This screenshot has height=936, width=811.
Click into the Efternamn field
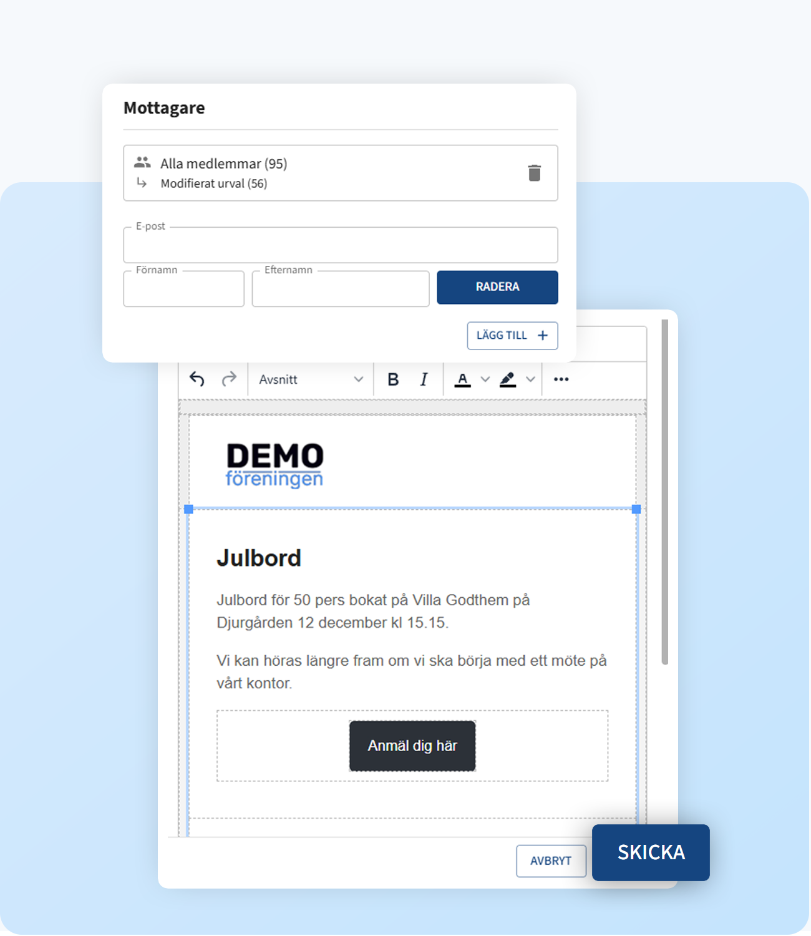pos(340,289)
